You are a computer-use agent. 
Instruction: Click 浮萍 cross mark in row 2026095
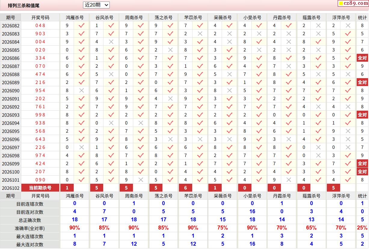tap(348, 131)
